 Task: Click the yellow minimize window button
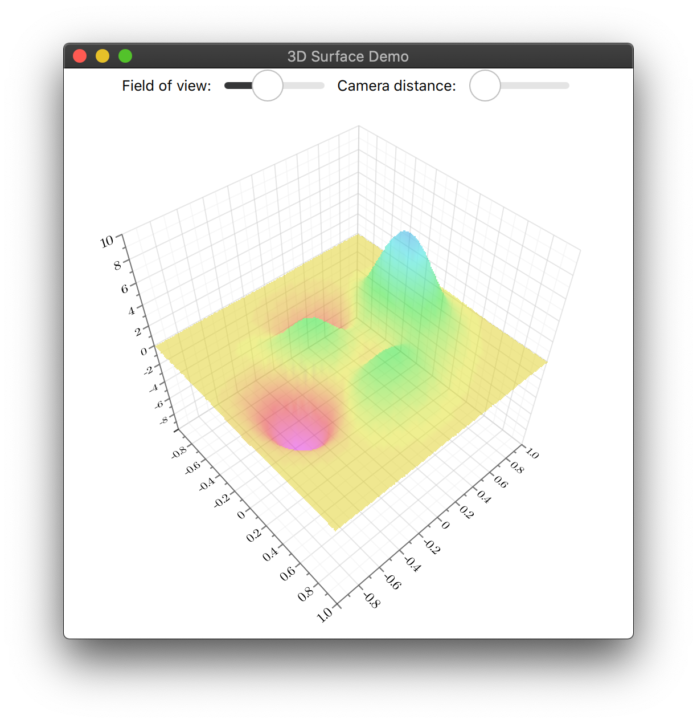(102, 56)
